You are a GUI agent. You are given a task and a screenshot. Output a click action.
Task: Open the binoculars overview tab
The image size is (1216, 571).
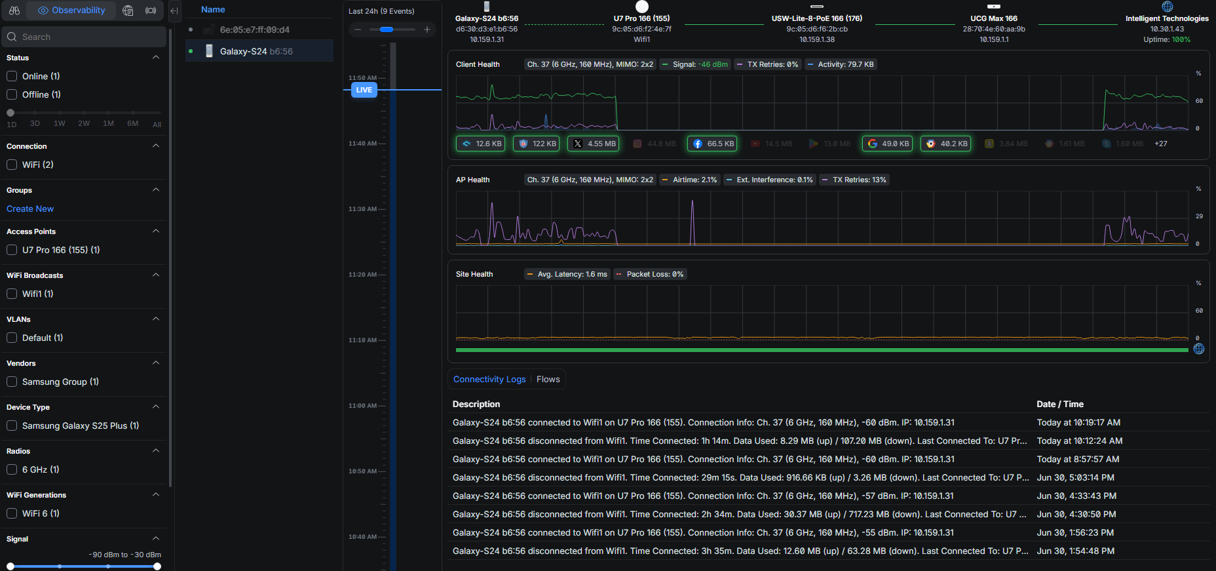point(14,10)
